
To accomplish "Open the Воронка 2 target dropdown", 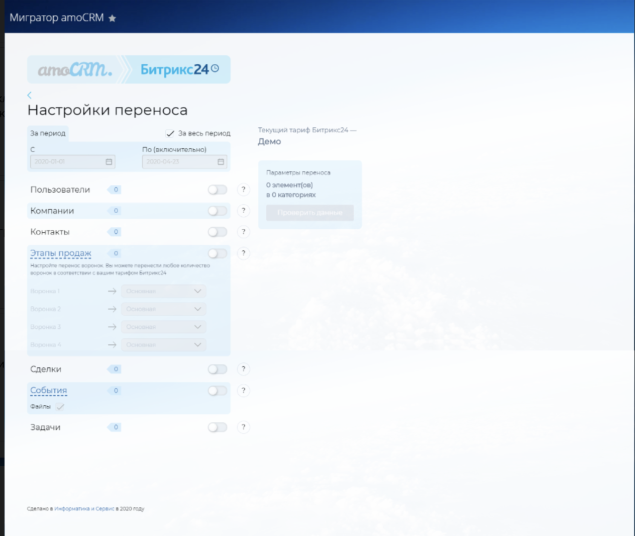I will [163, 309].
